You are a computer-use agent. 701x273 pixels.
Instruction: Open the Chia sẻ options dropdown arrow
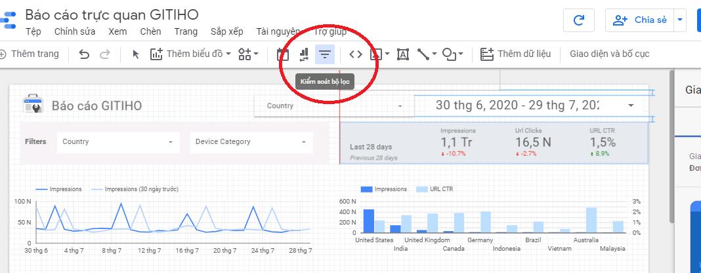(680, 20)
